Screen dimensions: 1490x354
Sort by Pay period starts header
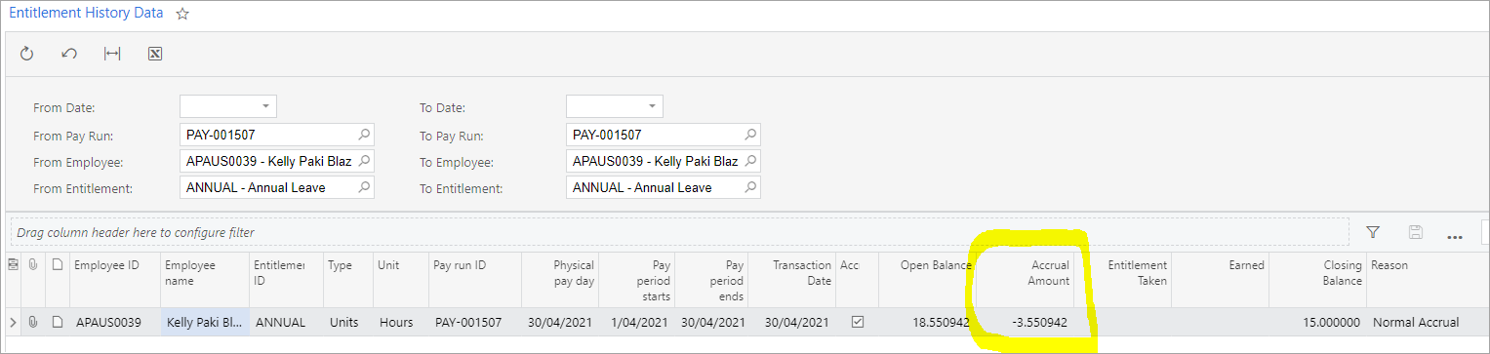(x=636, y=281)
